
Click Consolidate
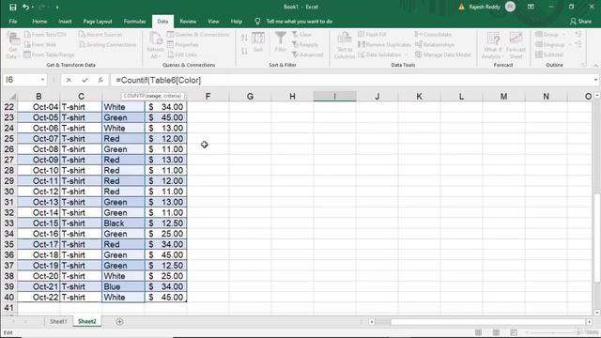coord(433,35)
